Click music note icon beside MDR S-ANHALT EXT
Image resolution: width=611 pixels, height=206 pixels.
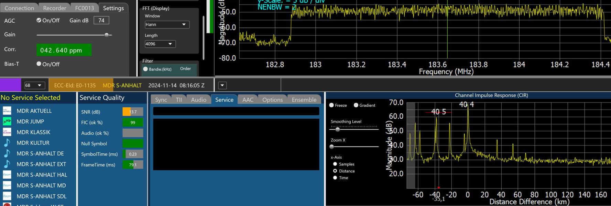click(7, 164)
